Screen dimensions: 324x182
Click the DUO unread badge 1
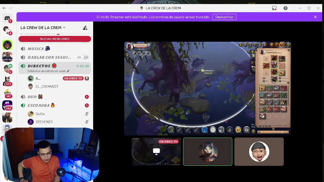point(87,97)
